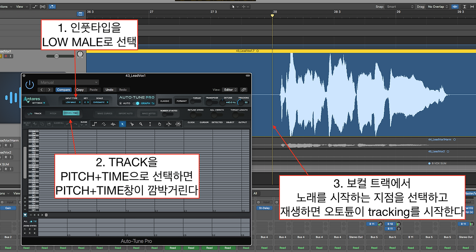476x252 pixels.
Task: Select the Curve tool in Auto-Tune
Action: [x=104, y=124]
